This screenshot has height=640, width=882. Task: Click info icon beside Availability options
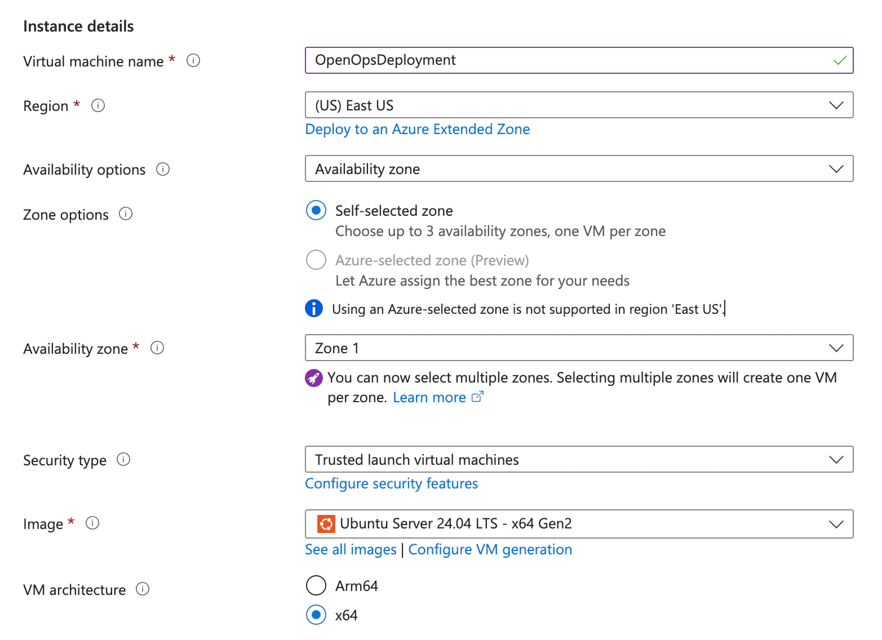163,169
